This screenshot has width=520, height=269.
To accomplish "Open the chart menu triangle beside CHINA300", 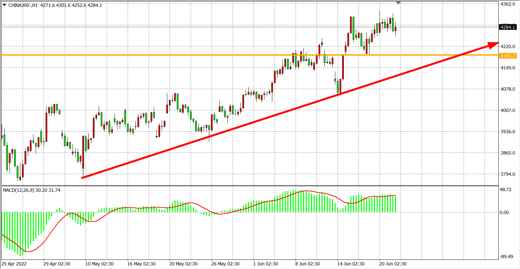I will [x=4, y=5].
